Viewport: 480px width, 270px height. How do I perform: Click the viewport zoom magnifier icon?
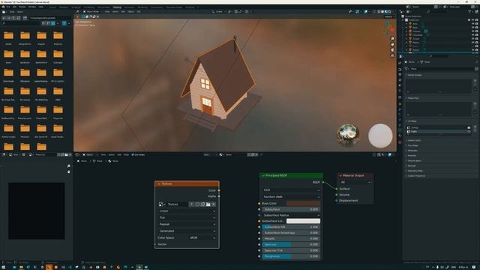click(392, 38)
